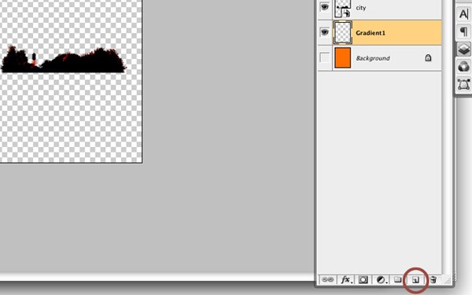Open the Layers panel dock icon

[x=463, y=49]
